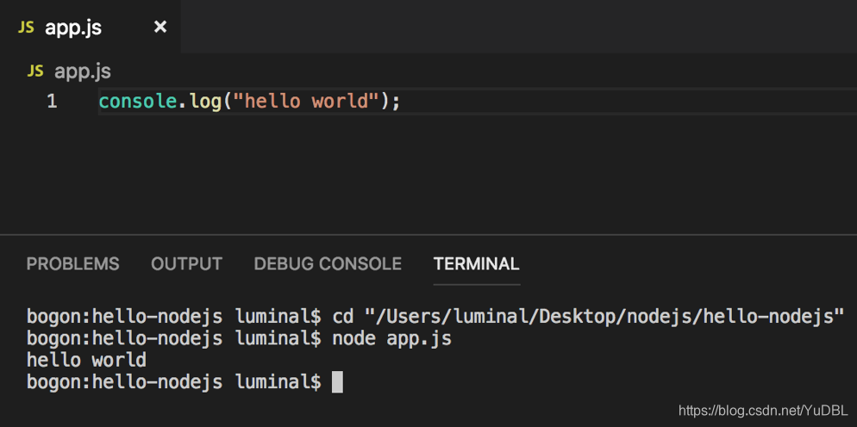Click the "hello world" string in editor
The width and height of the screenshot is (857, 427).
305,101
